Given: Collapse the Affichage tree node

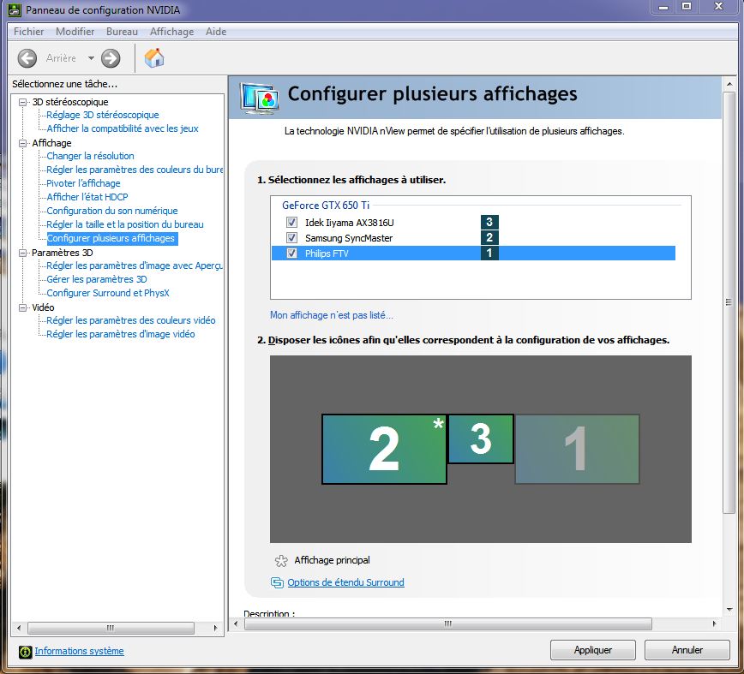Looking at the screenshot, I should click(x=22, y=143).
